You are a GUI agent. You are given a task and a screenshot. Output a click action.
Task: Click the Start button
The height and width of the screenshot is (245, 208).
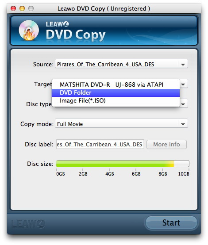[x=171, y=222]
